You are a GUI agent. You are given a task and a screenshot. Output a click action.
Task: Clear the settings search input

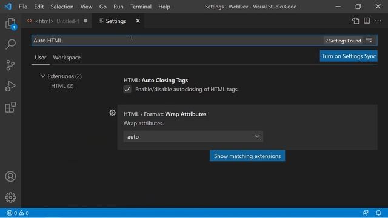tap(369, 41)
